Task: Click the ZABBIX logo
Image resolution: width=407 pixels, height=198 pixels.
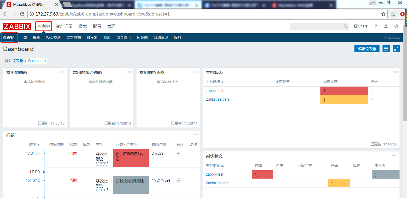Action: 17,26
